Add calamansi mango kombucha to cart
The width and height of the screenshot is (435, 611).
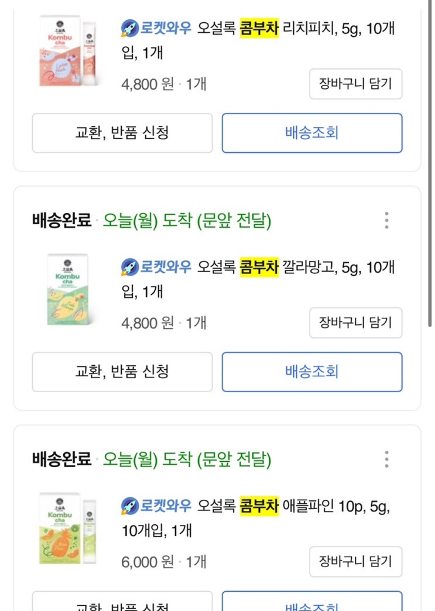(x=355, y=322)
